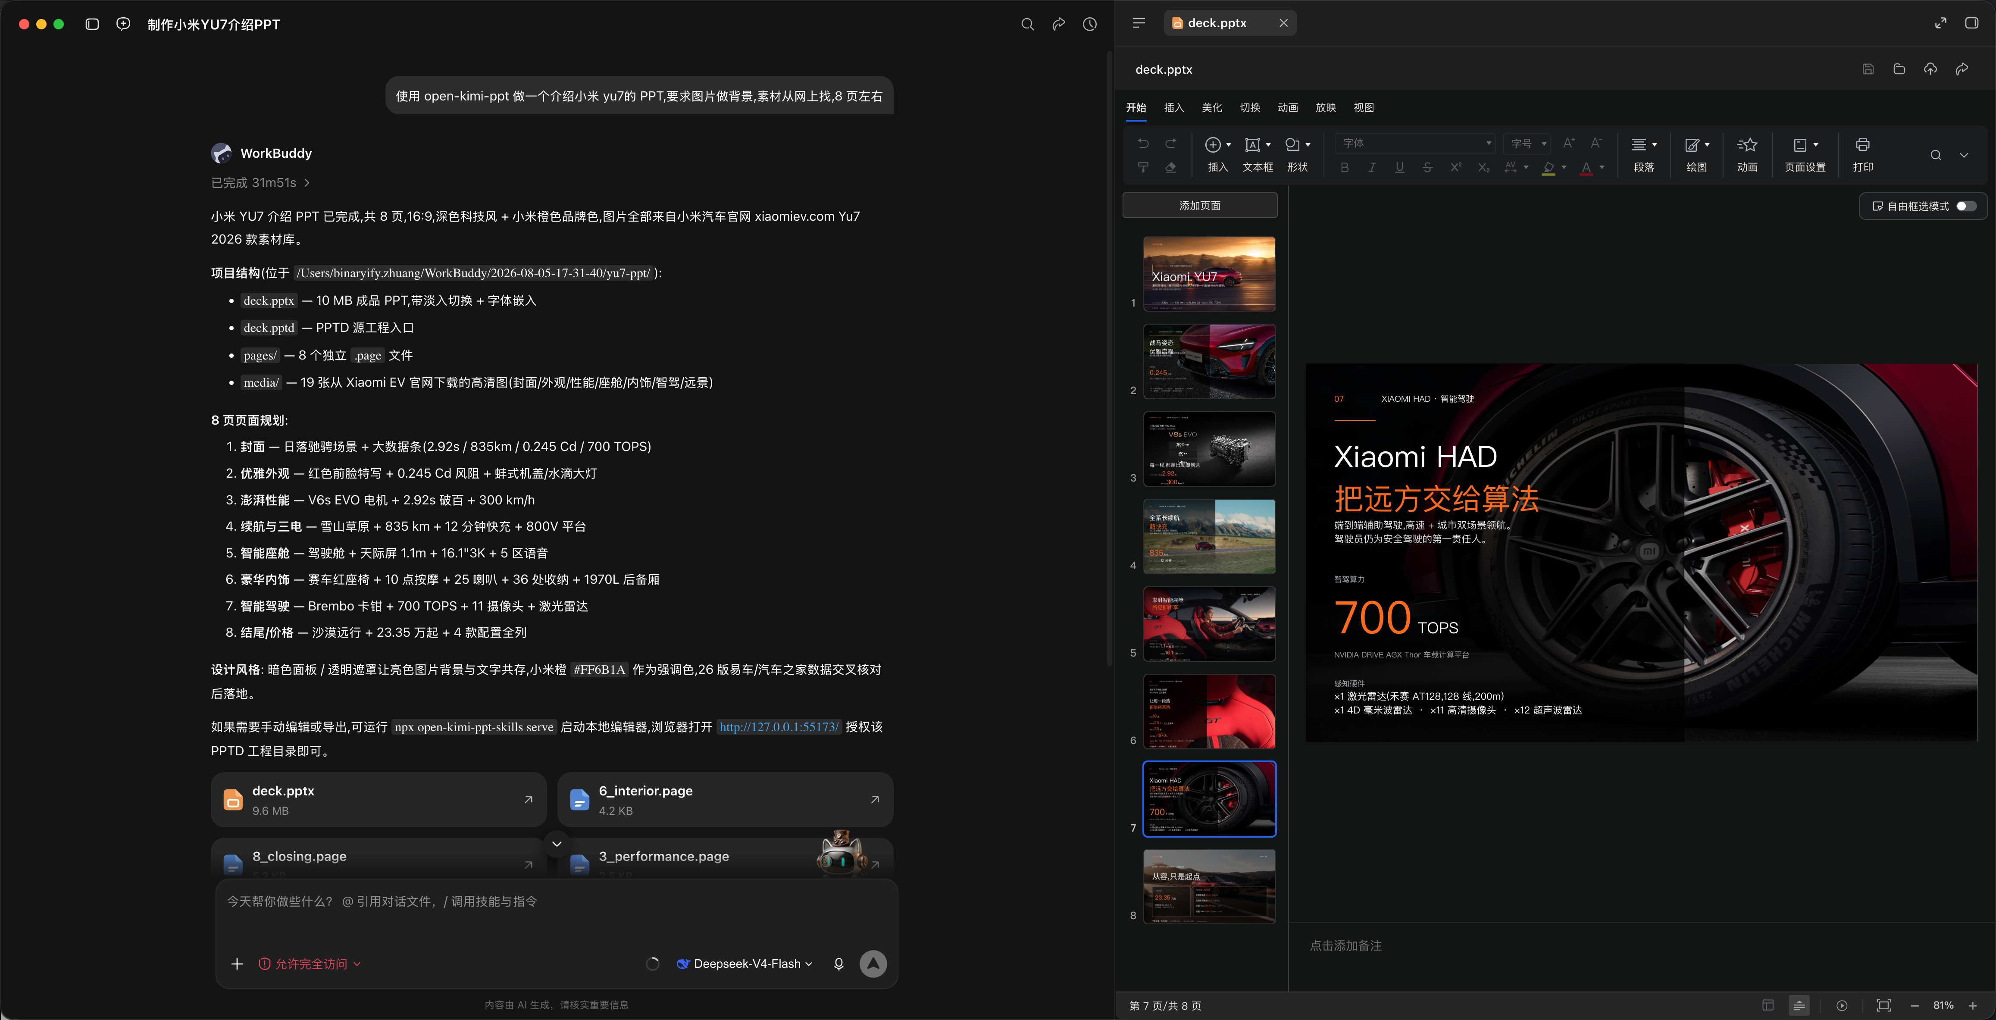Zoom out with the minus beside 81%
The height and width of the screenshot is (1020, 1996).
pos(1914,1005)
